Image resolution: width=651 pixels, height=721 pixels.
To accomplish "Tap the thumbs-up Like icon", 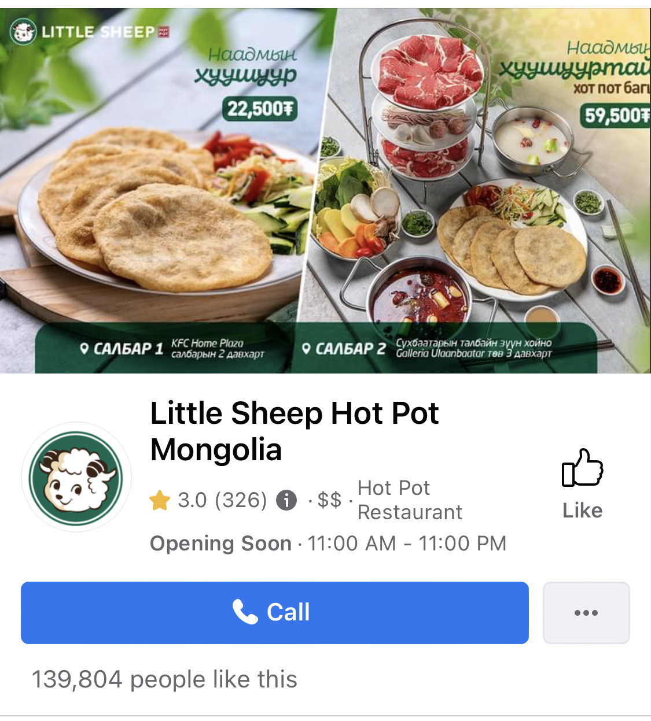I will coord(582,467).
